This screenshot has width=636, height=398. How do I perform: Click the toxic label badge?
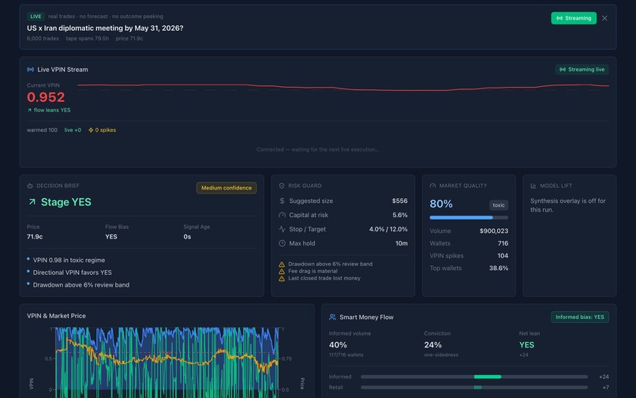(499, 205)
